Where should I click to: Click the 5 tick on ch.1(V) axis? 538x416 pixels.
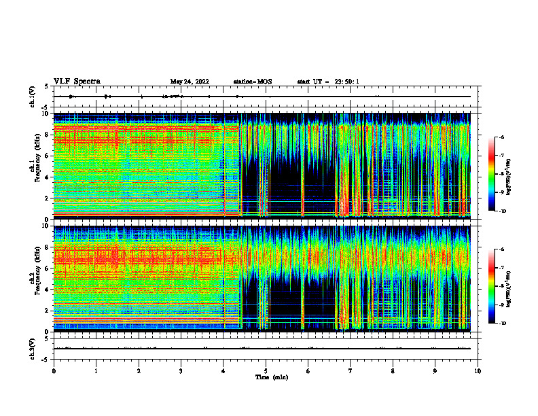47,87
